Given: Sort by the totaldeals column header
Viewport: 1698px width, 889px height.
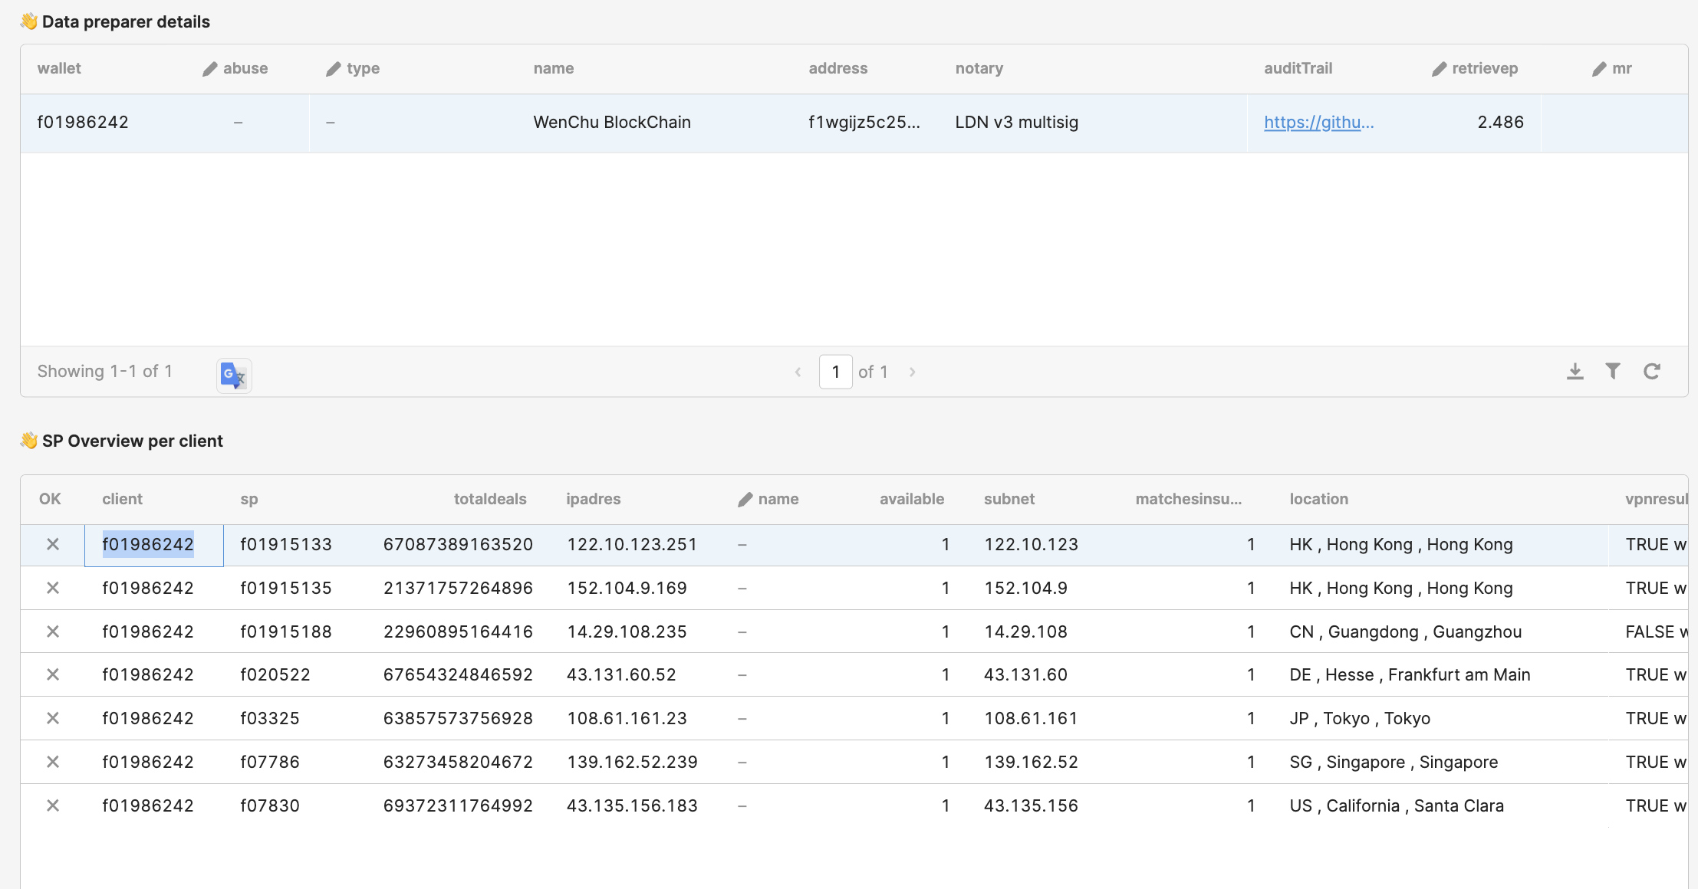Looking at the screenshot, I should (x=489, y=499).
